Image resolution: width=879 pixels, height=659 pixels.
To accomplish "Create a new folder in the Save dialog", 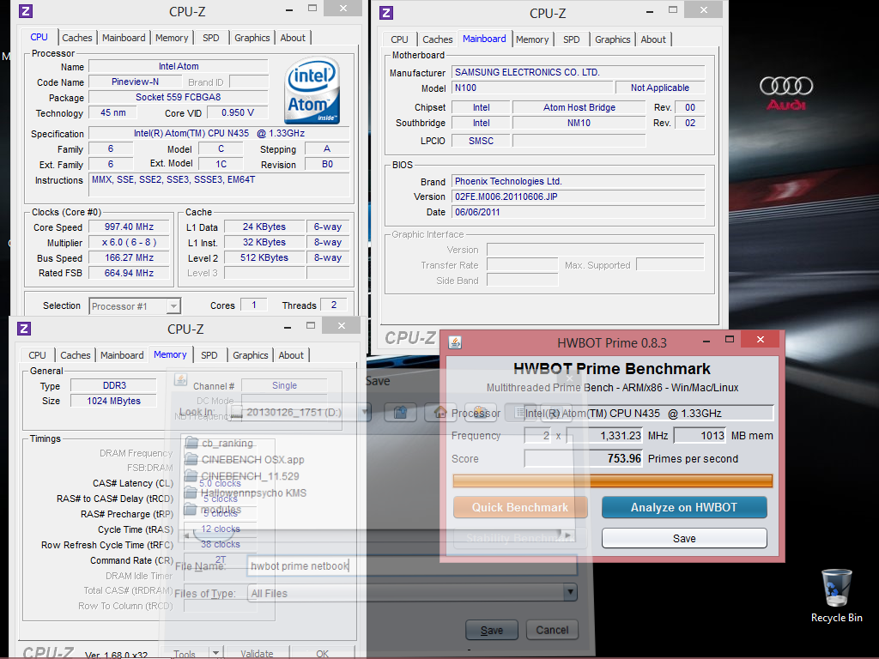I will click(481, 413).
